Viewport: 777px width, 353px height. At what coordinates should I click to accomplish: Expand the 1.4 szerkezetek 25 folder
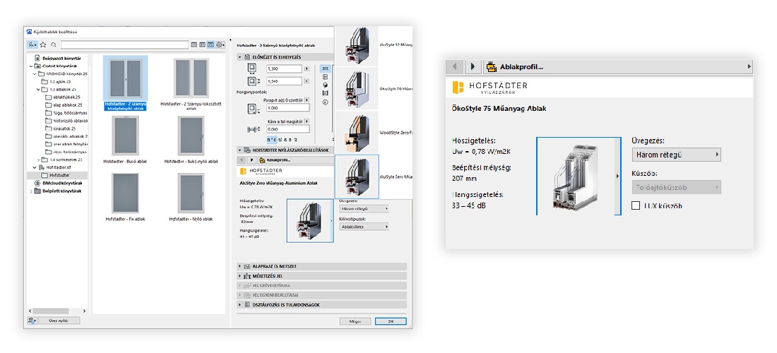[39, 160]
